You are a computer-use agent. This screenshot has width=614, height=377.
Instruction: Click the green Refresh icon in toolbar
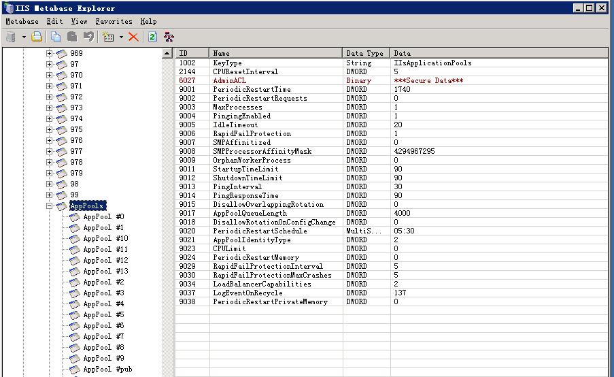pos(152,37)
